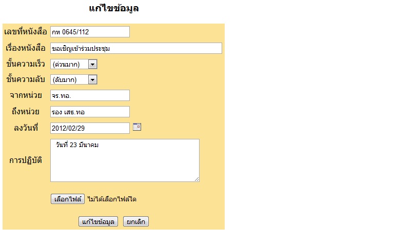Viewport: 394px width, 246px height.
Task: Click the textarea resize handle corner
Action: click(x=196, y=179)
